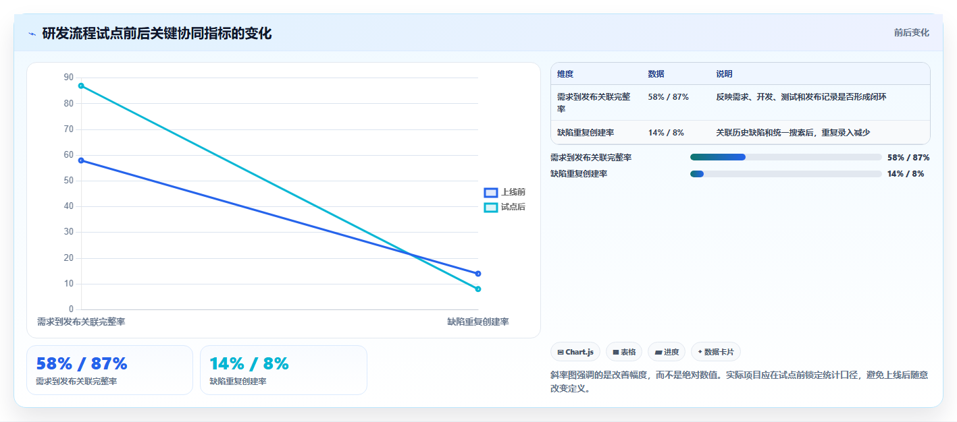The image size is (957, 422).
Task: Click the 试点后 data point at 8
Action: coord(478,289)
